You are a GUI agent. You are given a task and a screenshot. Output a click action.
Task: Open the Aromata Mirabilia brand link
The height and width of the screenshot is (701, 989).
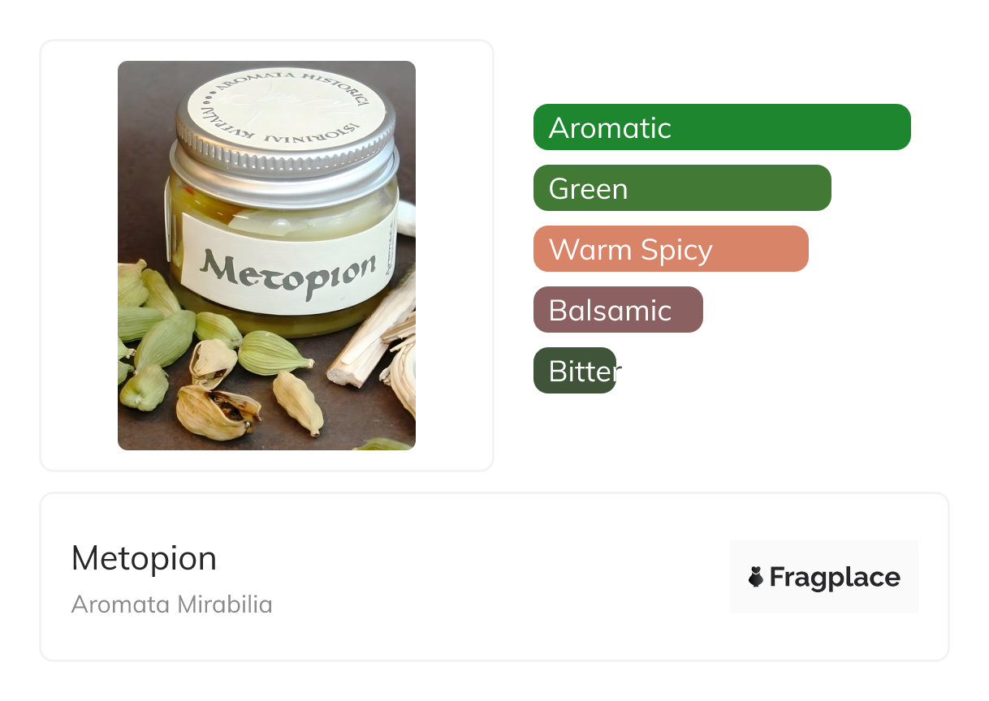[171, 604]
